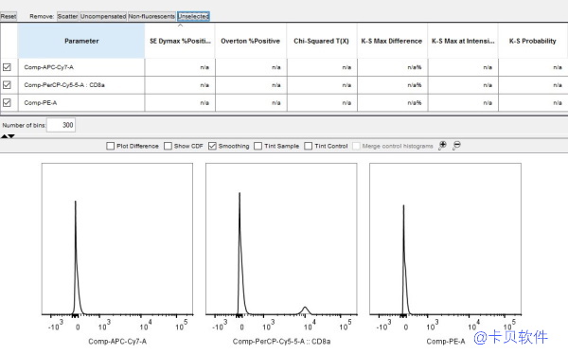Sort by Overton %Positive column header

tap(251, 41)
